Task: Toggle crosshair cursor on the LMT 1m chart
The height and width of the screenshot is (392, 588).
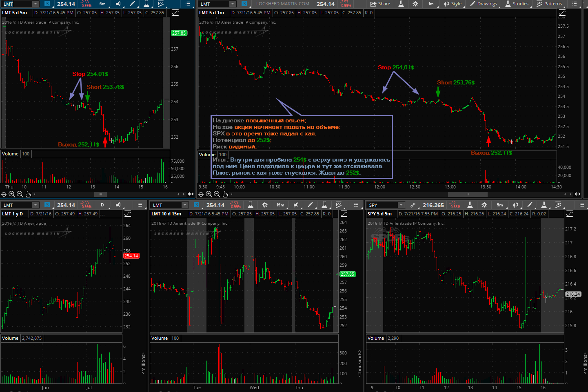Action: (x=201, y=194)
